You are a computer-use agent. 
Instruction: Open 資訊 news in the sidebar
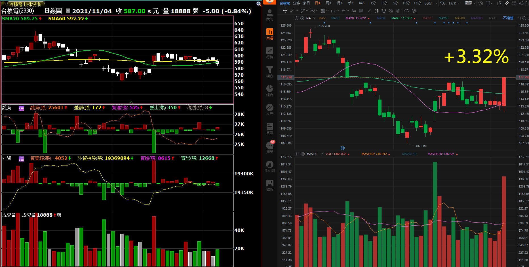pyautogui.click(x=269, y=129)
